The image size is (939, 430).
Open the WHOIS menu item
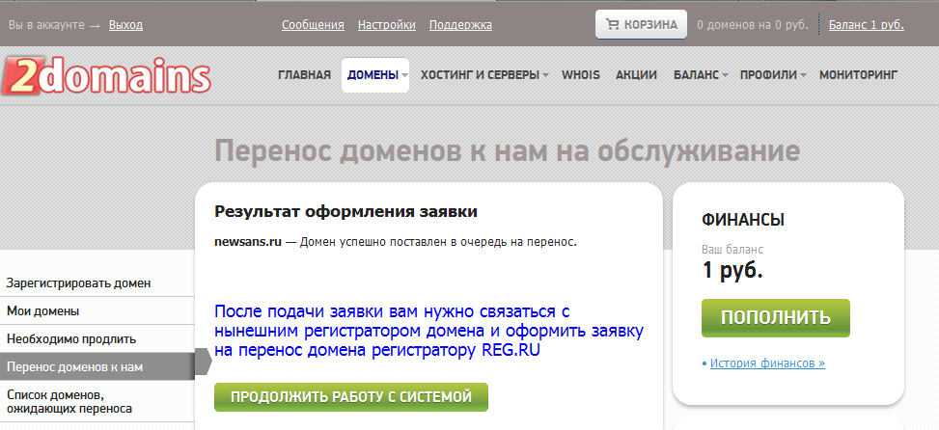click(581, 75)
